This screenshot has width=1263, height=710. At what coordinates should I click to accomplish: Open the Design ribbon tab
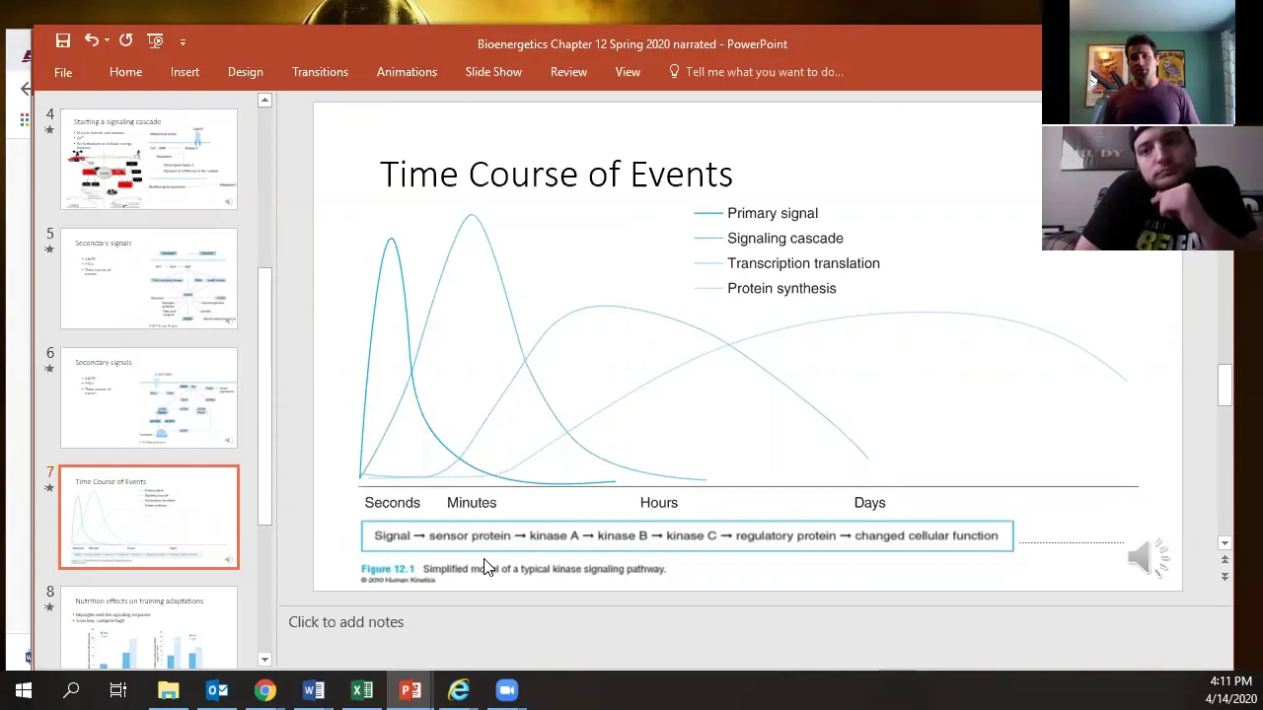(245, 72)
